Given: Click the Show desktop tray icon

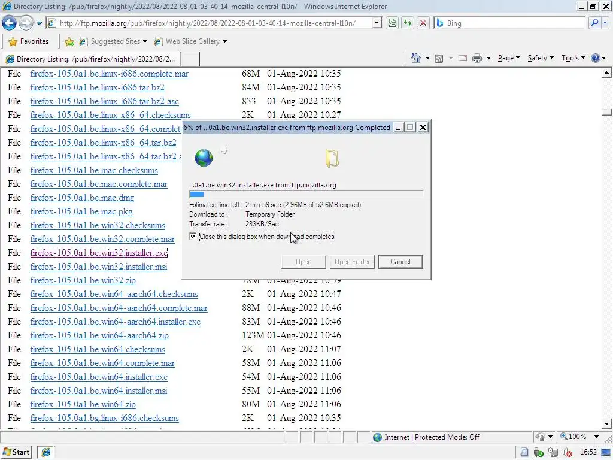Looking at the screenshot, I should click(606, 453).
